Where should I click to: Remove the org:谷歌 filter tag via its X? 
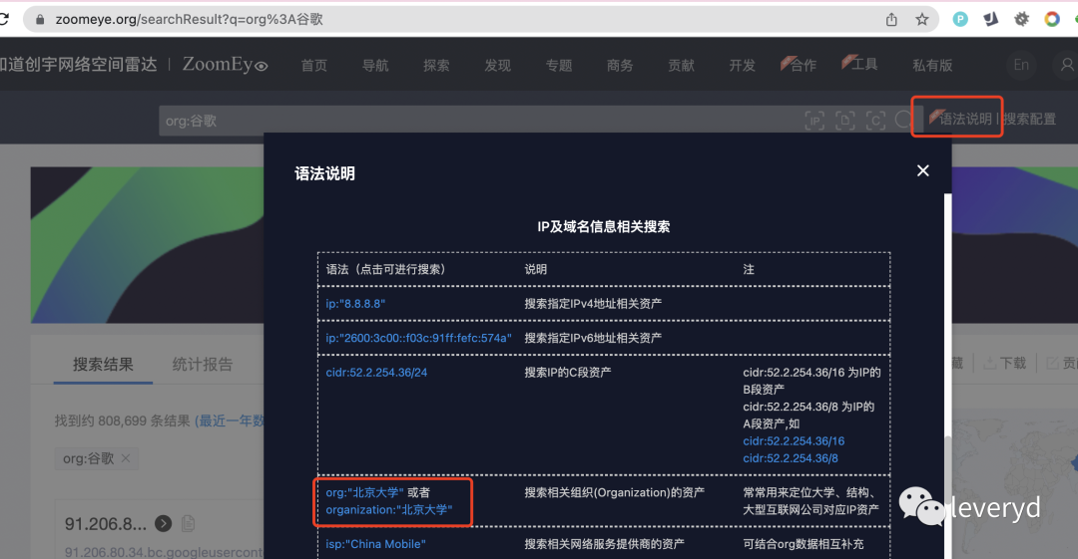point(125,458)
